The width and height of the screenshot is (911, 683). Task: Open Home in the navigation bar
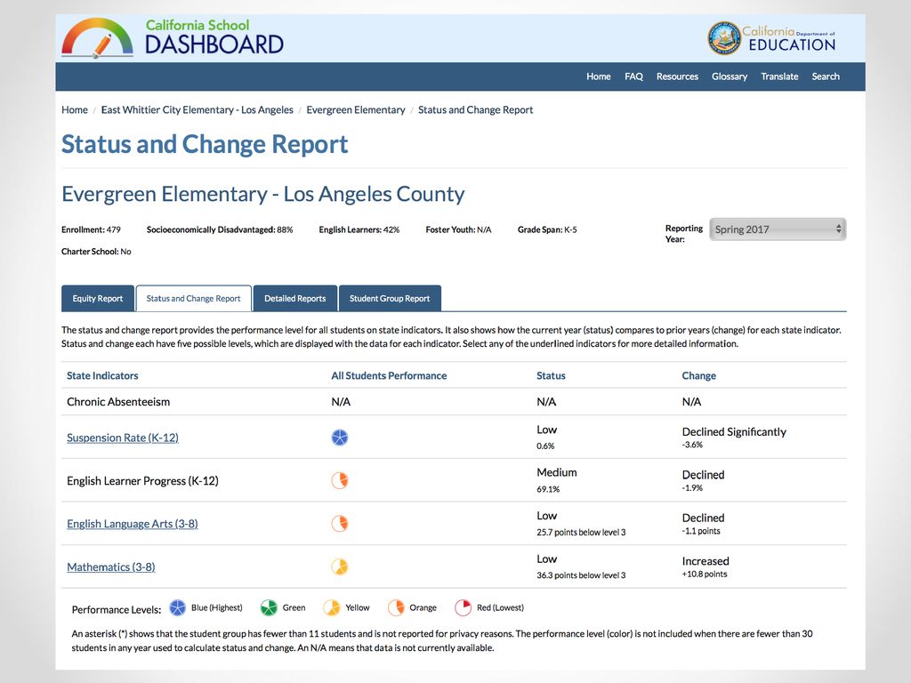coord(599,76)
